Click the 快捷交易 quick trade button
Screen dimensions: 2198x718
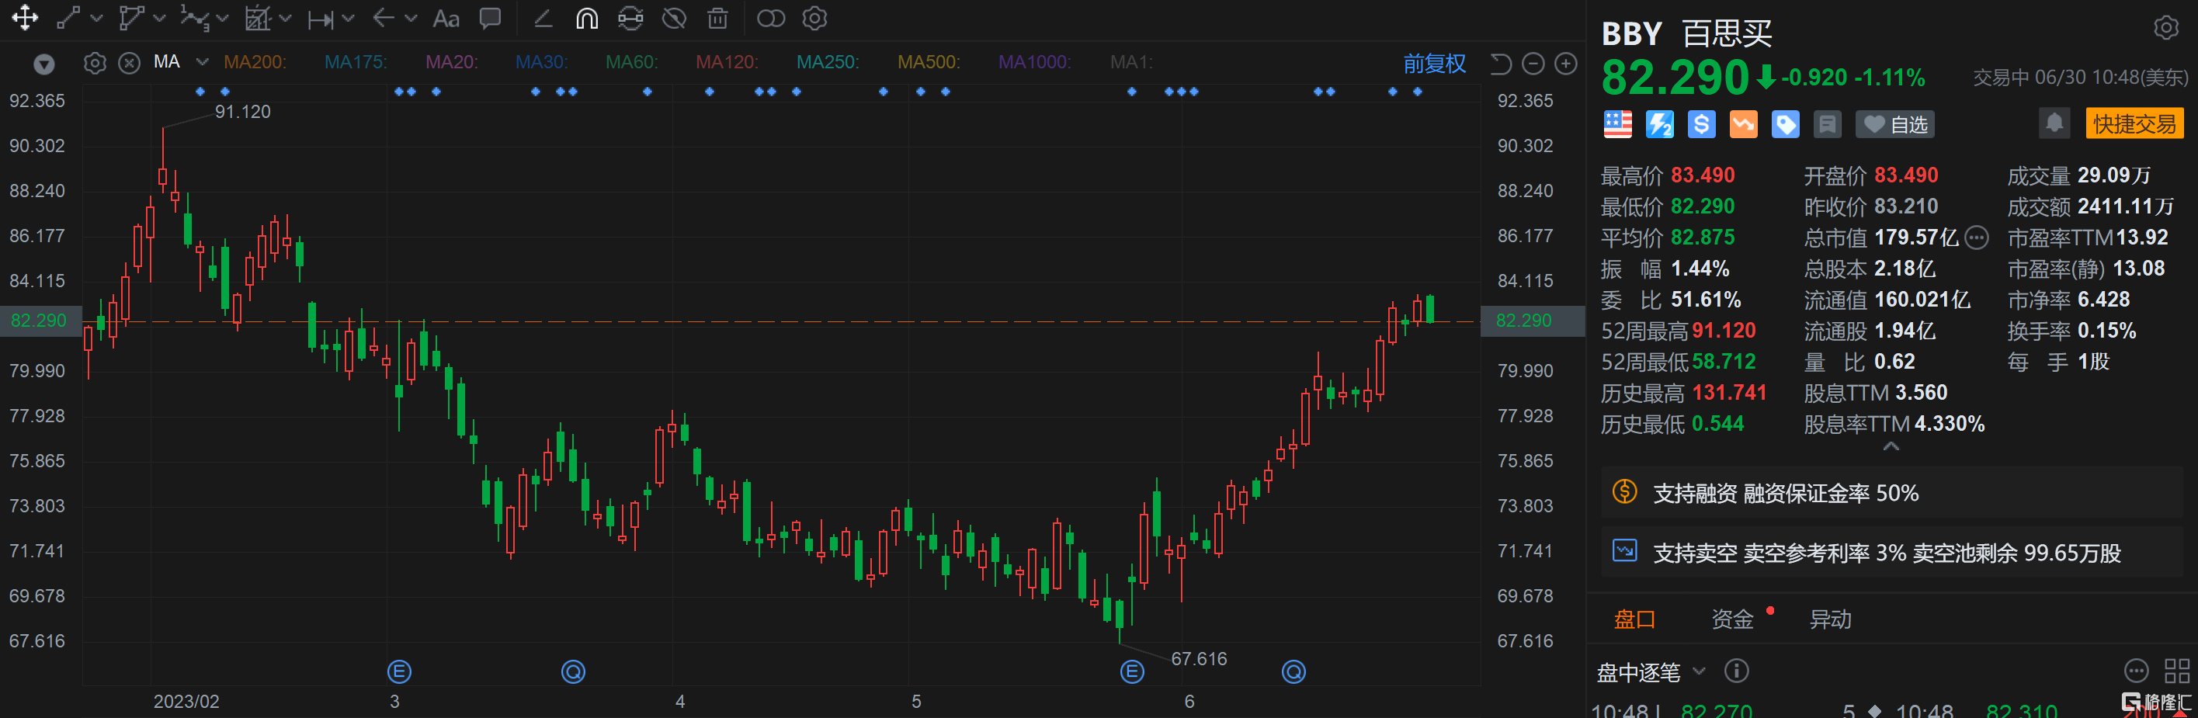pos(2134,123)
